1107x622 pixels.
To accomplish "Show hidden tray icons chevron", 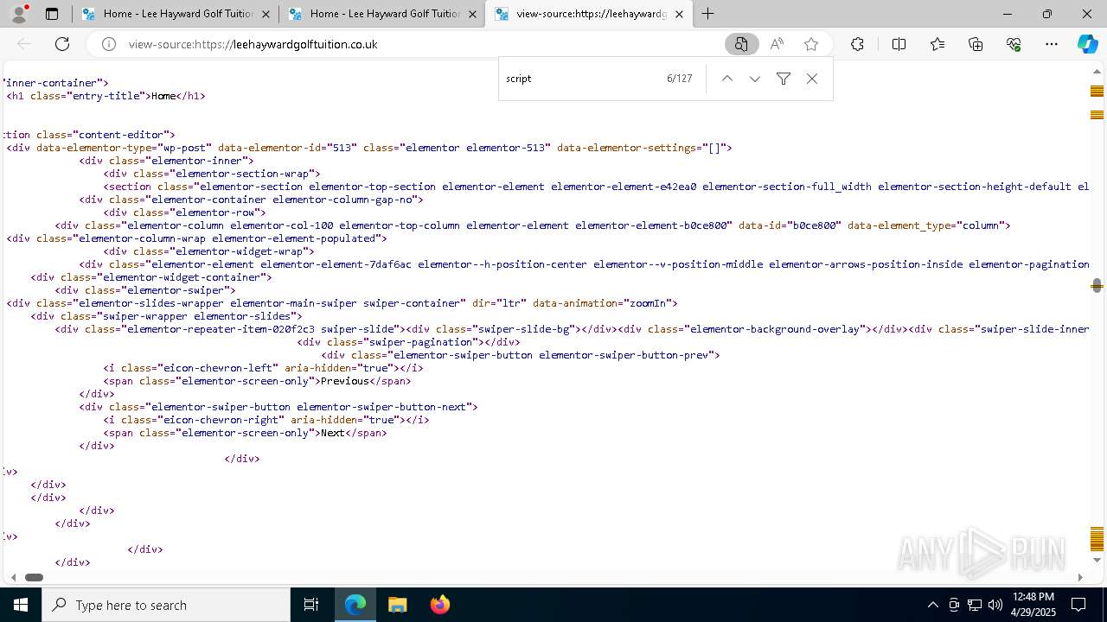I will [x=932, y=605].
